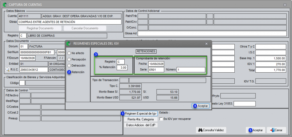The image size is (292, 137).
Task: Click the FACTURA document description
Action: coord(46,46)
